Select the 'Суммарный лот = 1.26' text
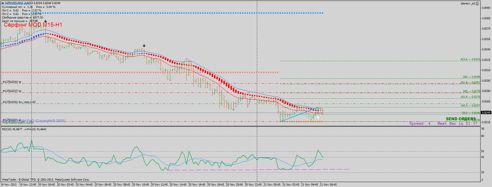Screen dimensions: 492x187 point(17,7)
